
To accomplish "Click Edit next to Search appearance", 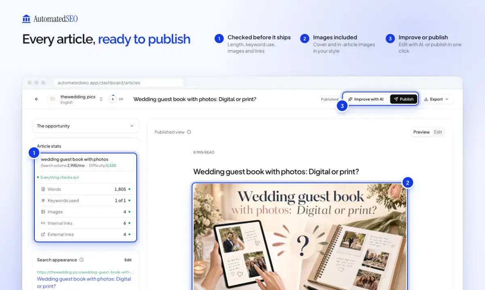I will pos(128,260).
